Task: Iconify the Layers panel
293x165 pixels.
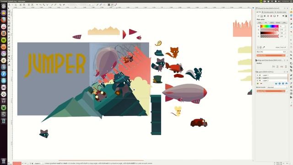Action: [285, 72]
